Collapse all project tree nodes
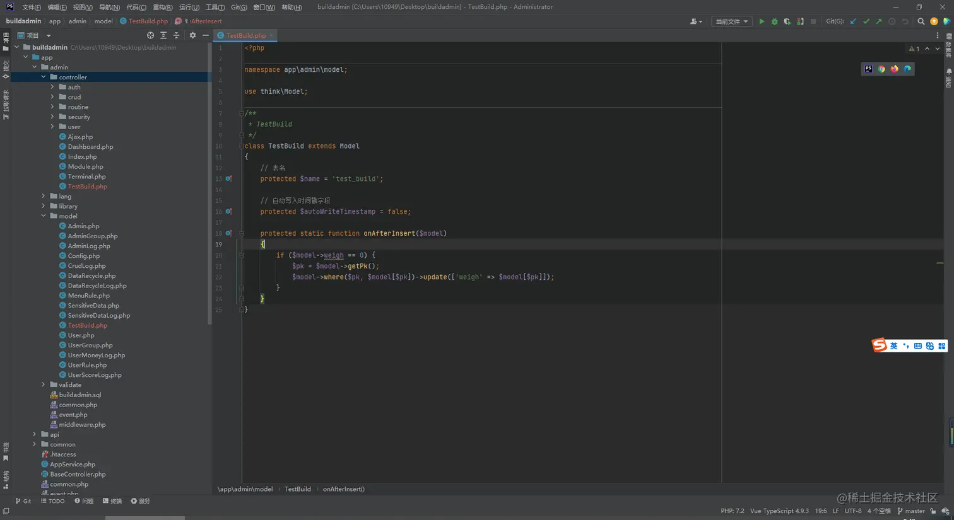Screen dimensions: 954x520 click(x=177, y=35)
